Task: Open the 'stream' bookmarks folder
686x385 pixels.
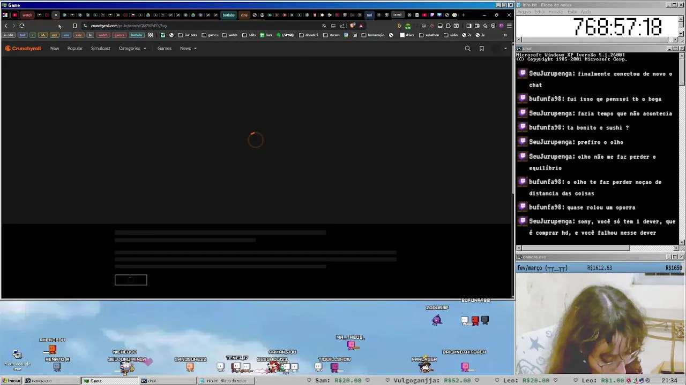Action: click(331, 35)
